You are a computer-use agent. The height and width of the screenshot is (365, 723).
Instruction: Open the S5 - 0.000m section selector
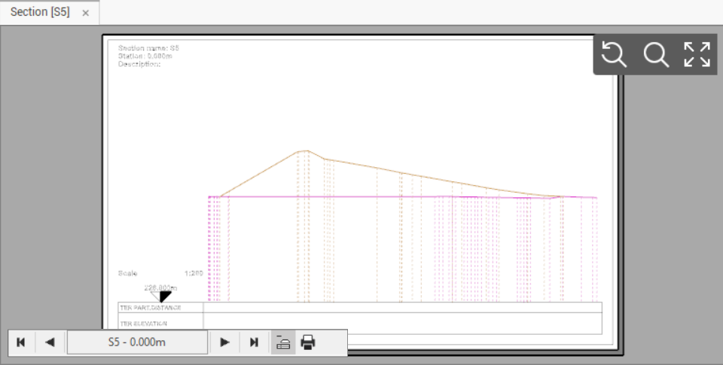[137, 342]
